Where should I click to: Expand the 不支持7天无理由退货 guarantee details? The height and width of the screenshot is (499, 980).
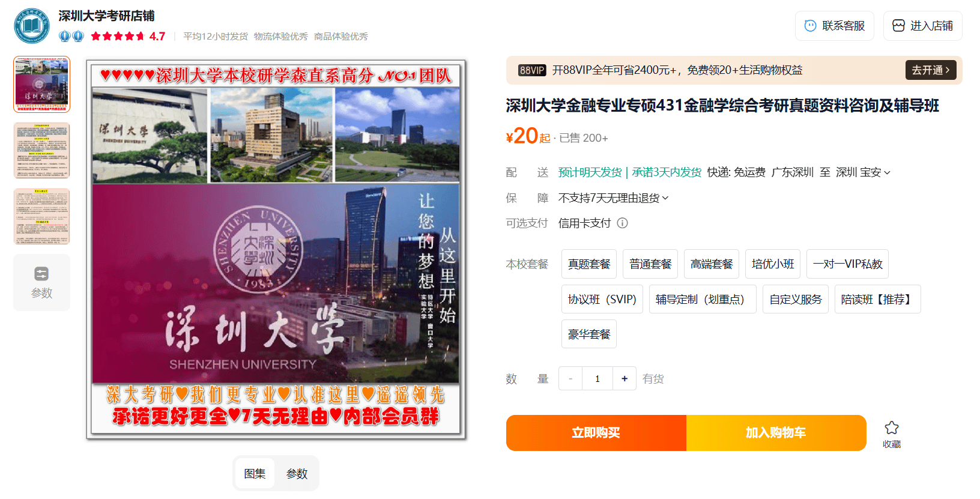pyautogui.click(x=613, y=198)
